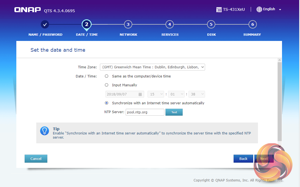Click the TS-431XeU NAS device icon
The image size is (300, 187).
[x=219, y=10]
